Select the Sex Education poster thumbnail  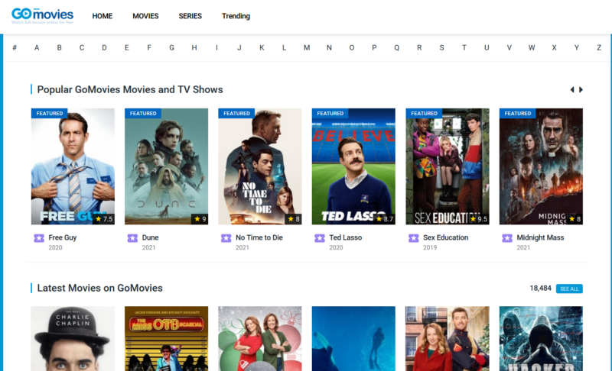point(448,166)
